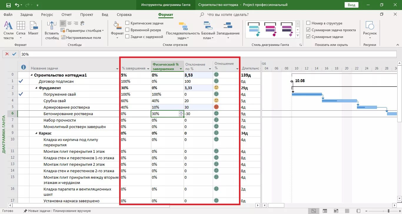Open filter dropdown for Отклонение по % column
This screenshot has width=402, height=214.
pos(210,69)
